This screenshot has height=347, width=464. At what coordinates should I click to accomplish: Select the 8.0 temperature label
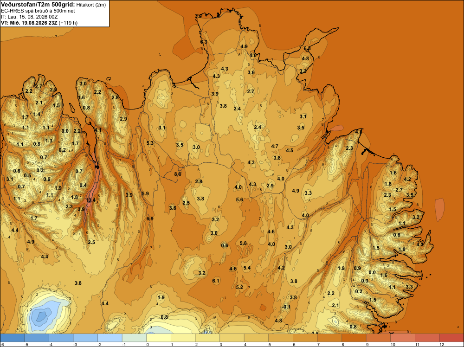click(x=178, y=174)
